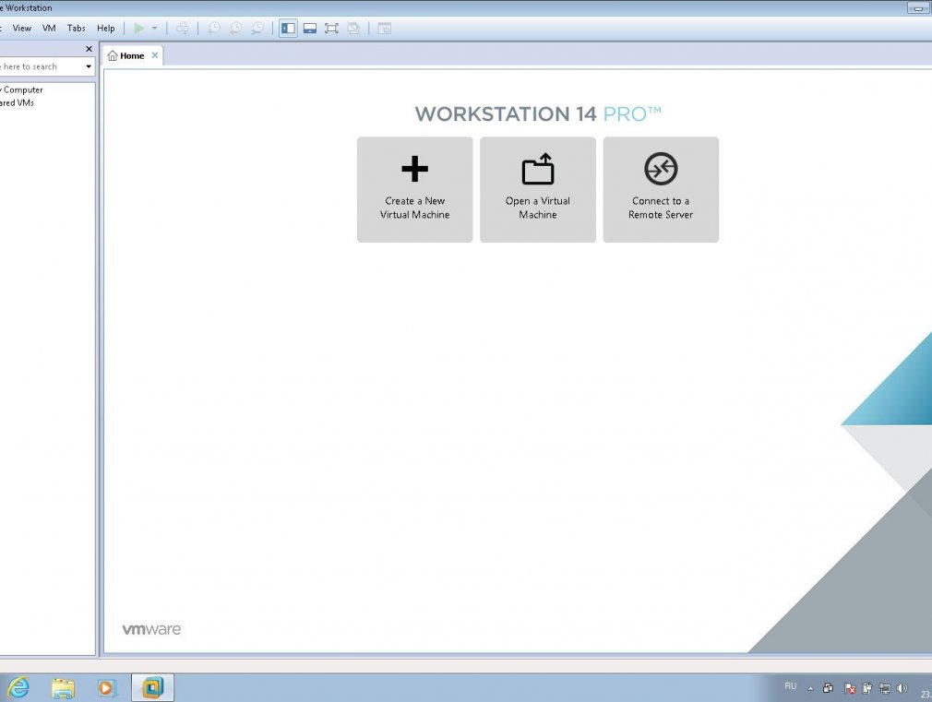The width and height of the screenshot is (932, 702).
Task: Click the green Power On play icon
Action: coord(139,28)
